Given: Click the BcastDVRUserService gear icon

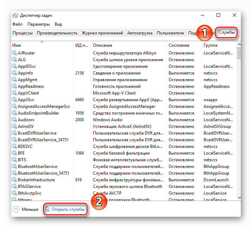Looking at the screenshot, I should 14,133.
